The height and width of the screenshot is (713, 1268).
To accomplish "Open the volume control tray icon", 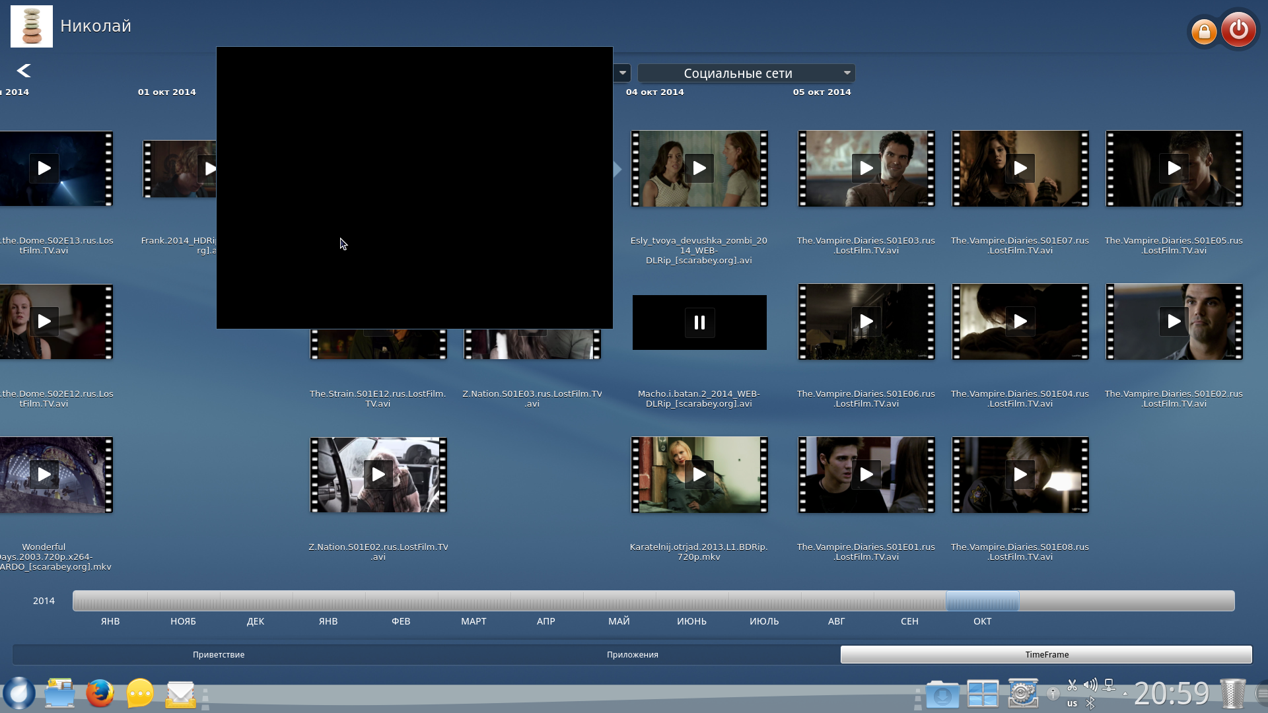I will [1090, 685].
